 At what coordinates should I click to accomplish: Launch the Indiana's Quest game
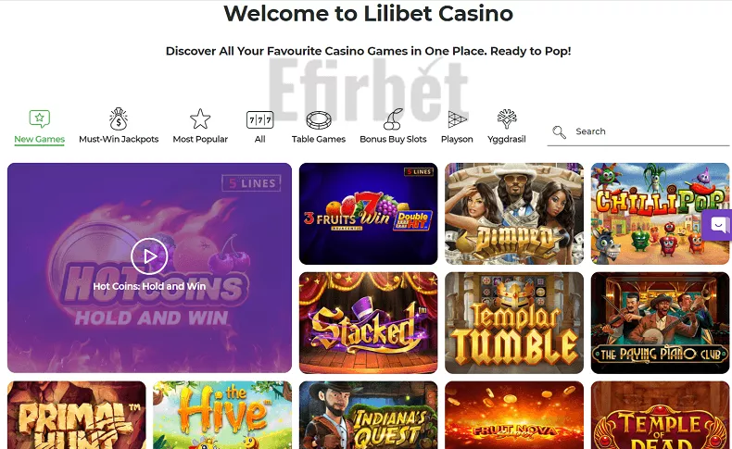click(x=369, y=415)
